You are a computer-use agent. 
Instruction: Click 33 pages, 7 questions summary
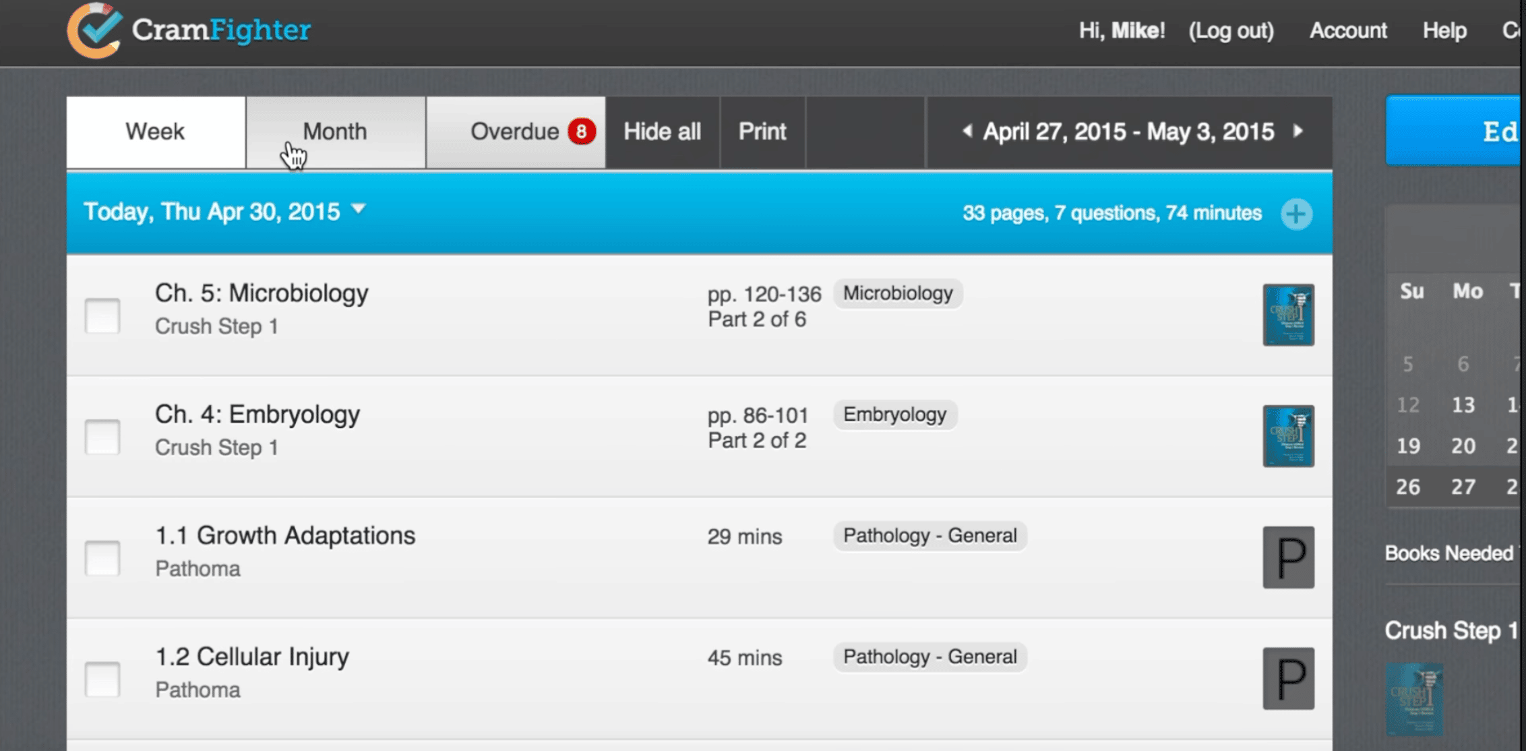1112,214
